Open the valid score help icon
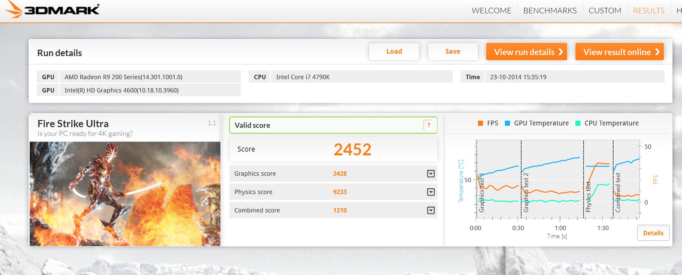The image size is (682, 275). pyautogui.click(x=429, y=125)
